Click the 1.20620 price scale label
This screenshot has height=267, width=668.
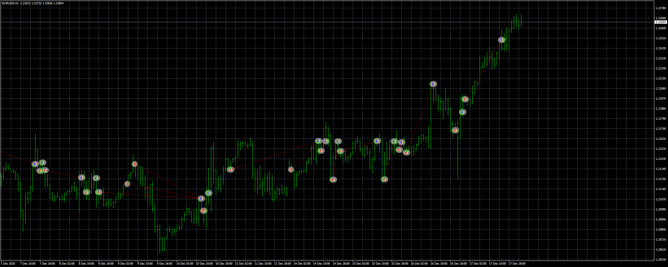661,250
